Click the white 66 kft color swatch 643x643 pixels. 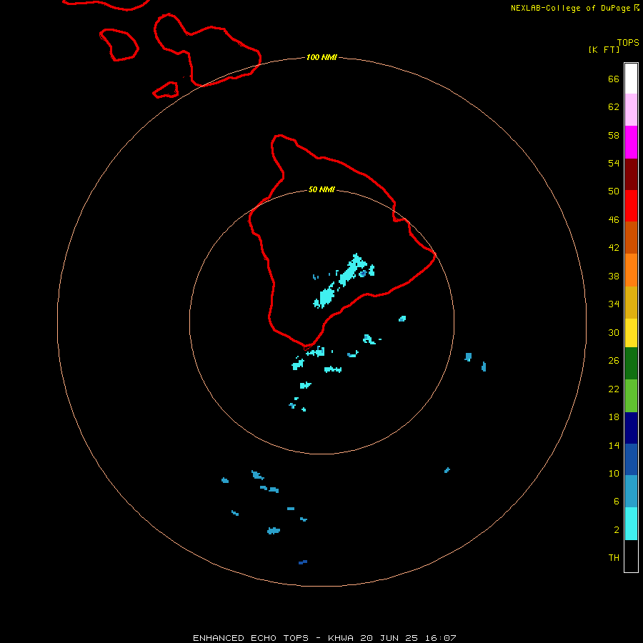631,79
